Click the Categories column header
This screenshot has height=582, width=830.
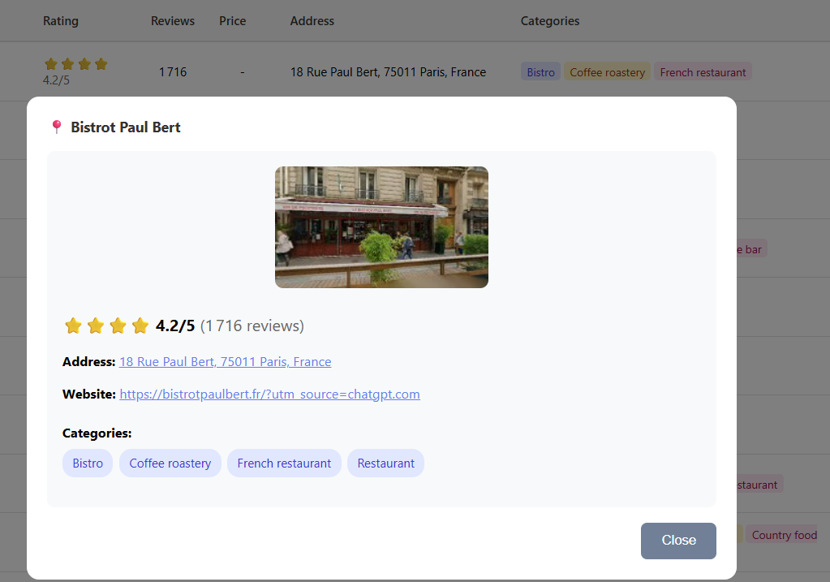click(x=550, y=21)
